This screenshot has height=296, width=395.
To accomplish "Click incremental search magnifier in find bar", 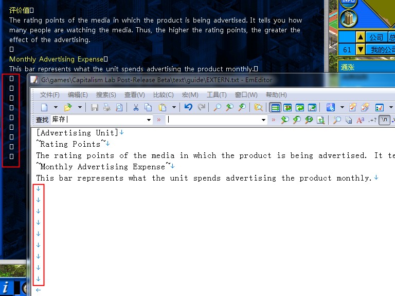I will 337,120.
